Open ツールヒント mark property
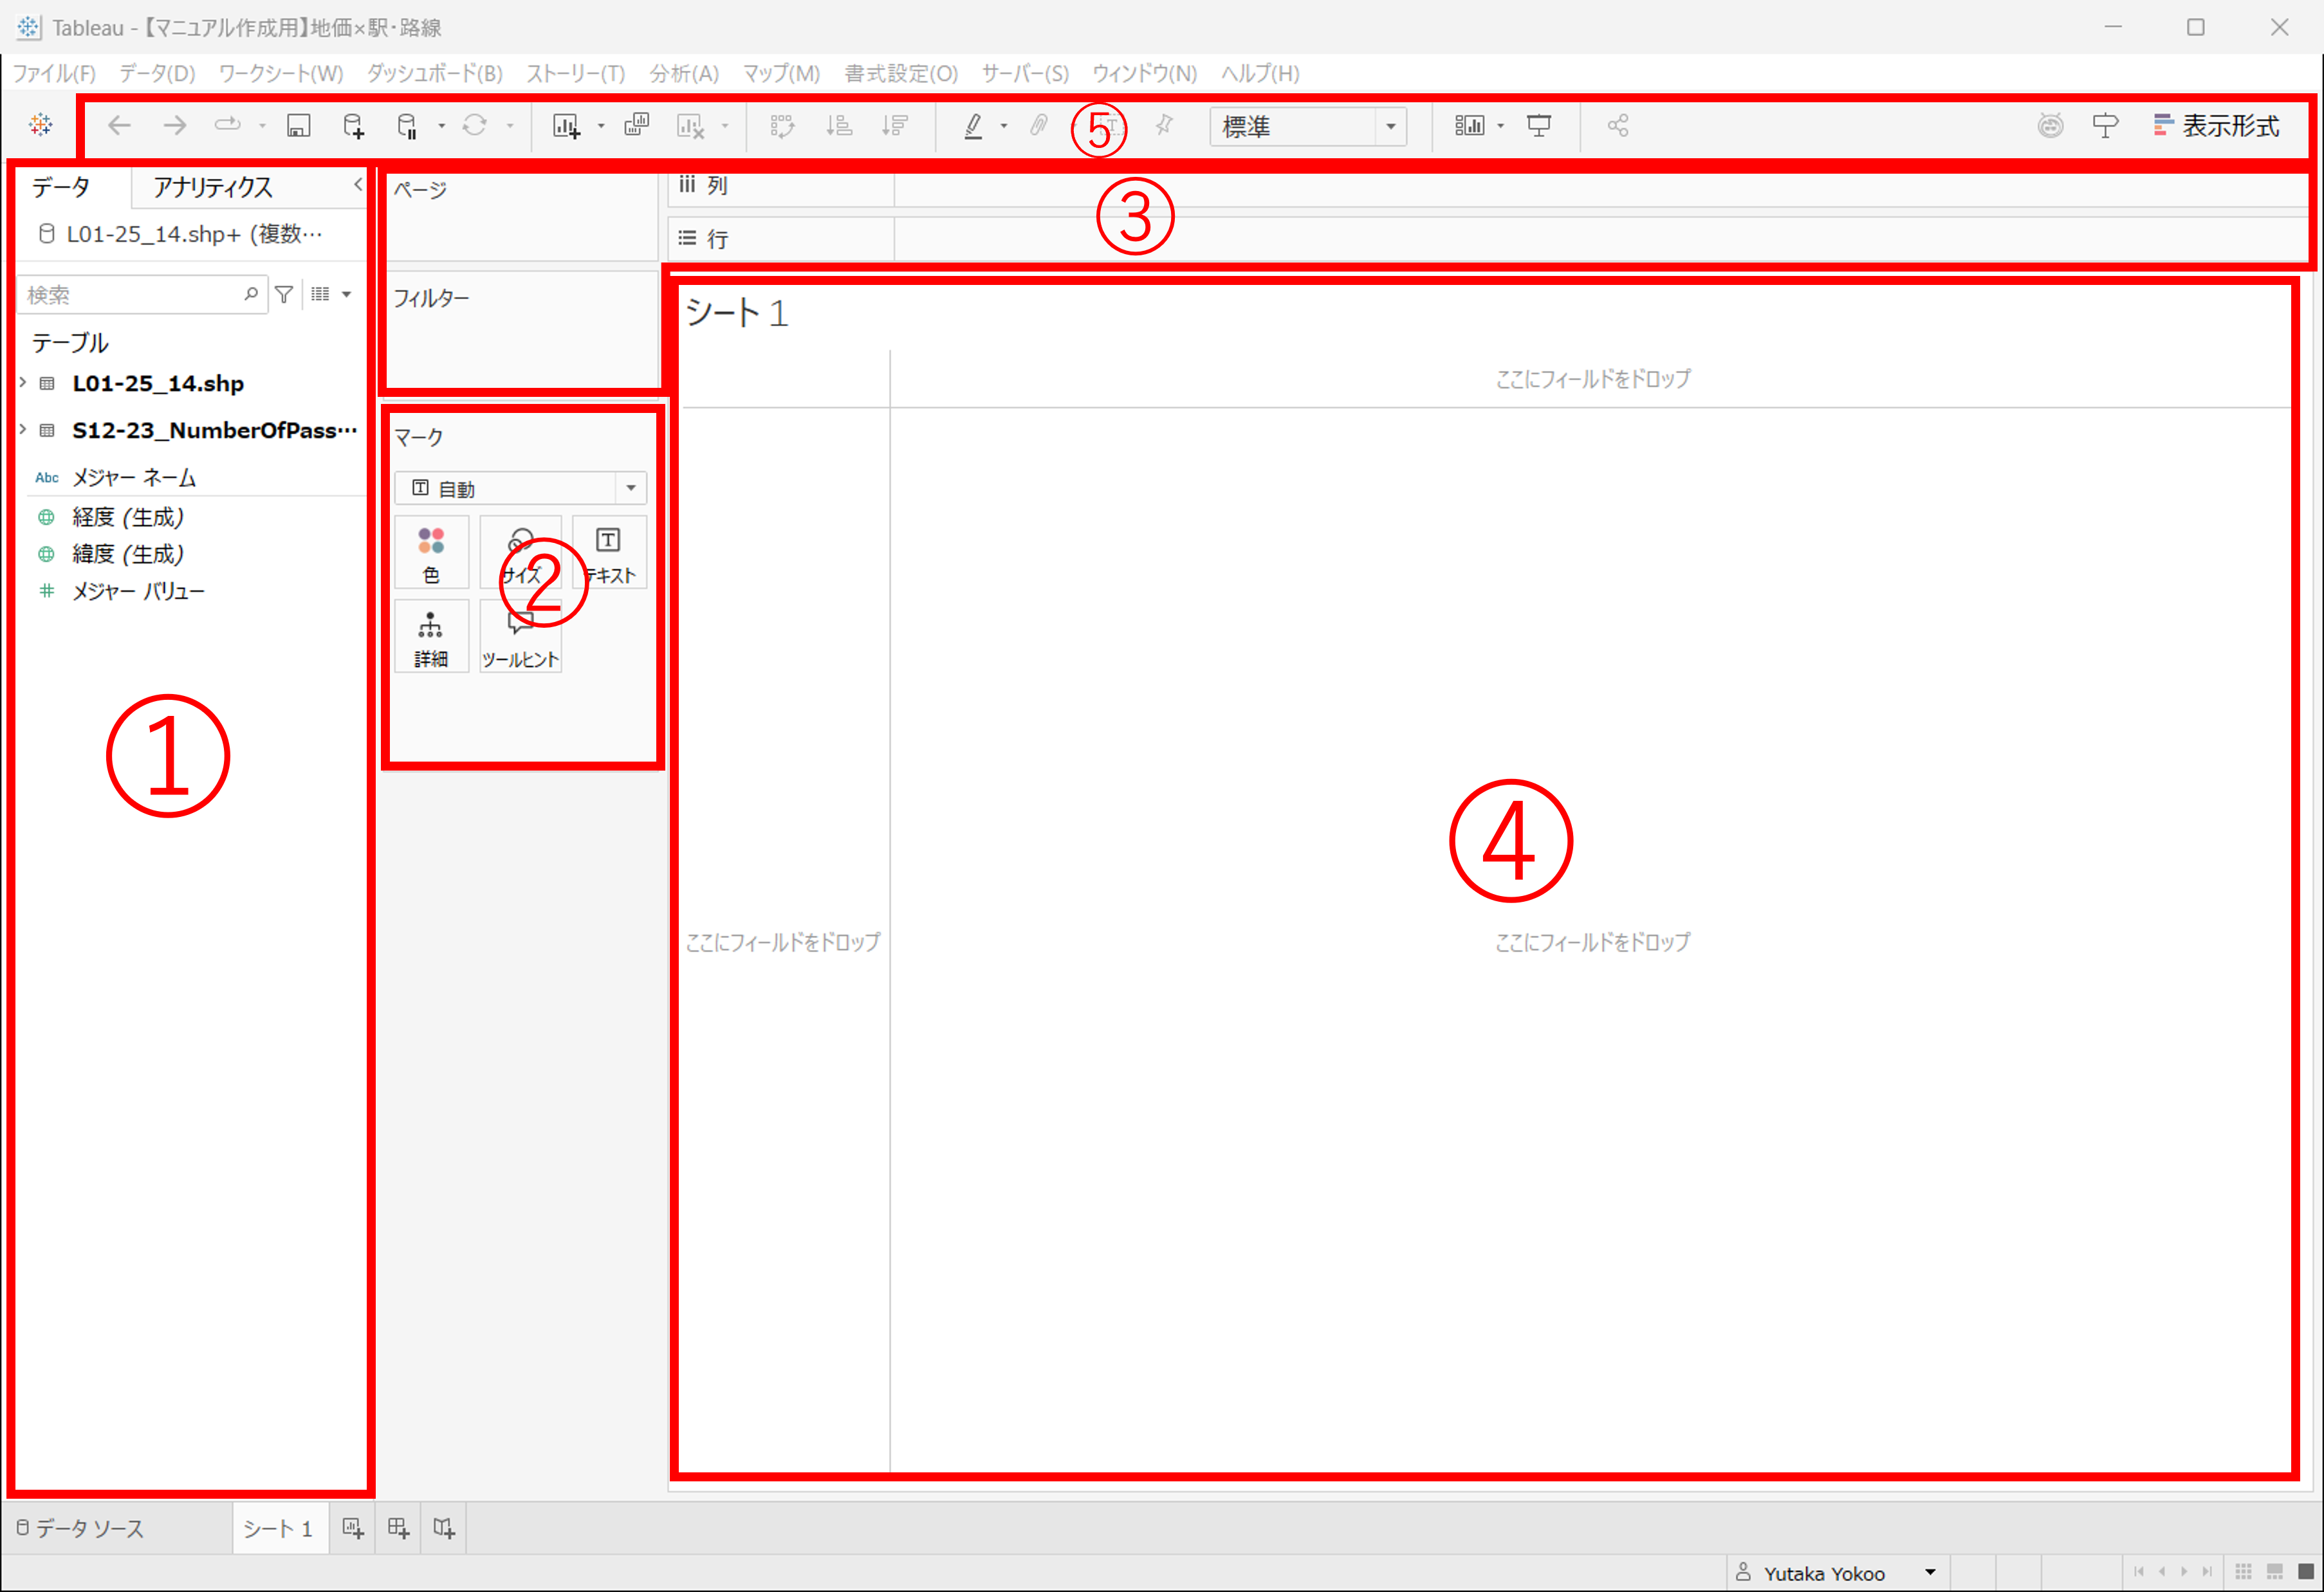The width and height of the screenshot is (2324, 1592). pyautogui.click(x=520, y=637)
